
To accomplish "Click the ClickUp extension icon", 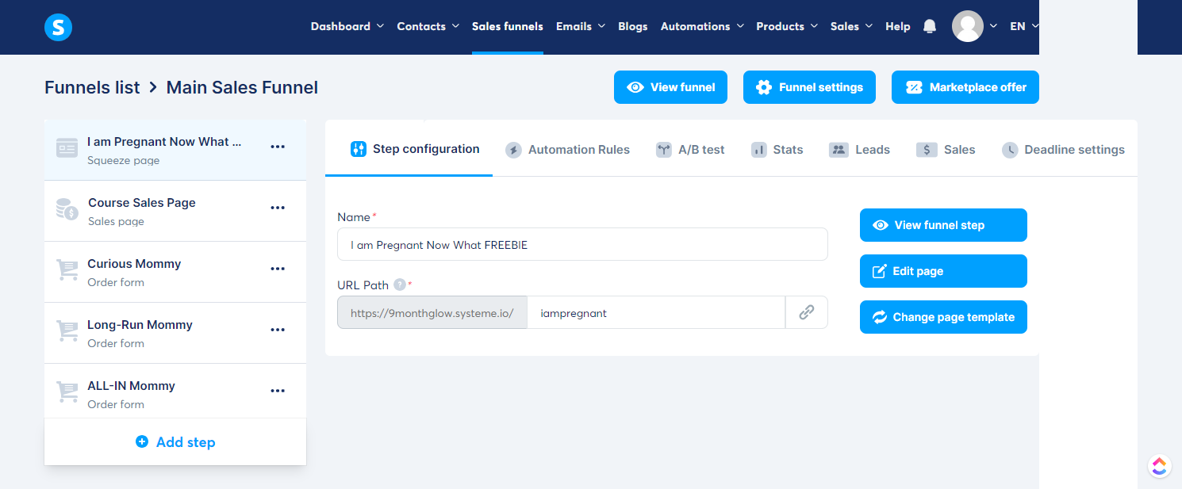I will (1159, 466).
